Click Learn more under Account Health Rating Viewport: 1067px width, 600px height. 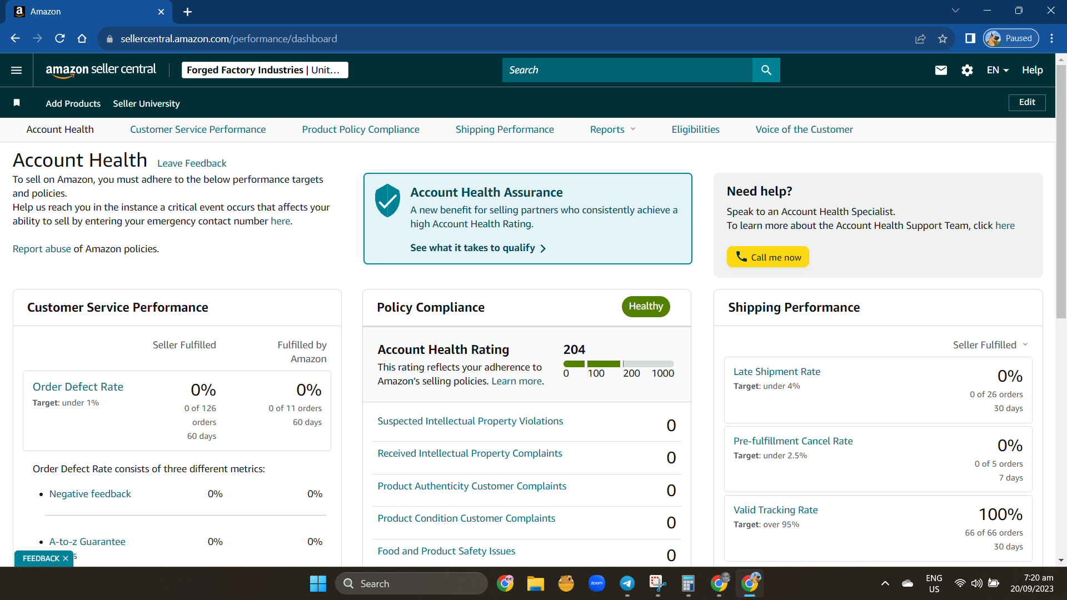point(516,381)
